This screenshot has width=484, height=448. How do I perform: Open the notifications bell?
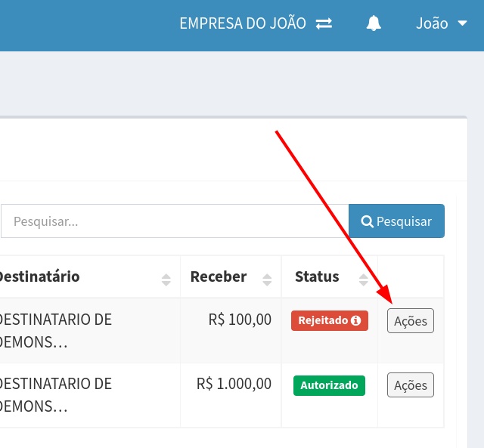pyautogui.click(x=373, y=23)
